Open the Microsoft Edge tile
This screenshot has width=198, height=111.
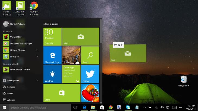click(x=52, y=55)
